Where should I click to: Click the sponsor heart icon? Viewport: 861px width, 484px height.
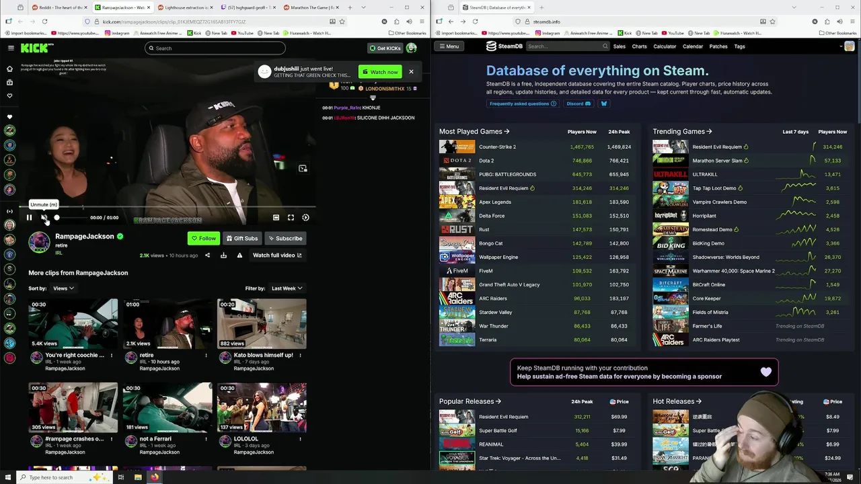tap(766, 372)
